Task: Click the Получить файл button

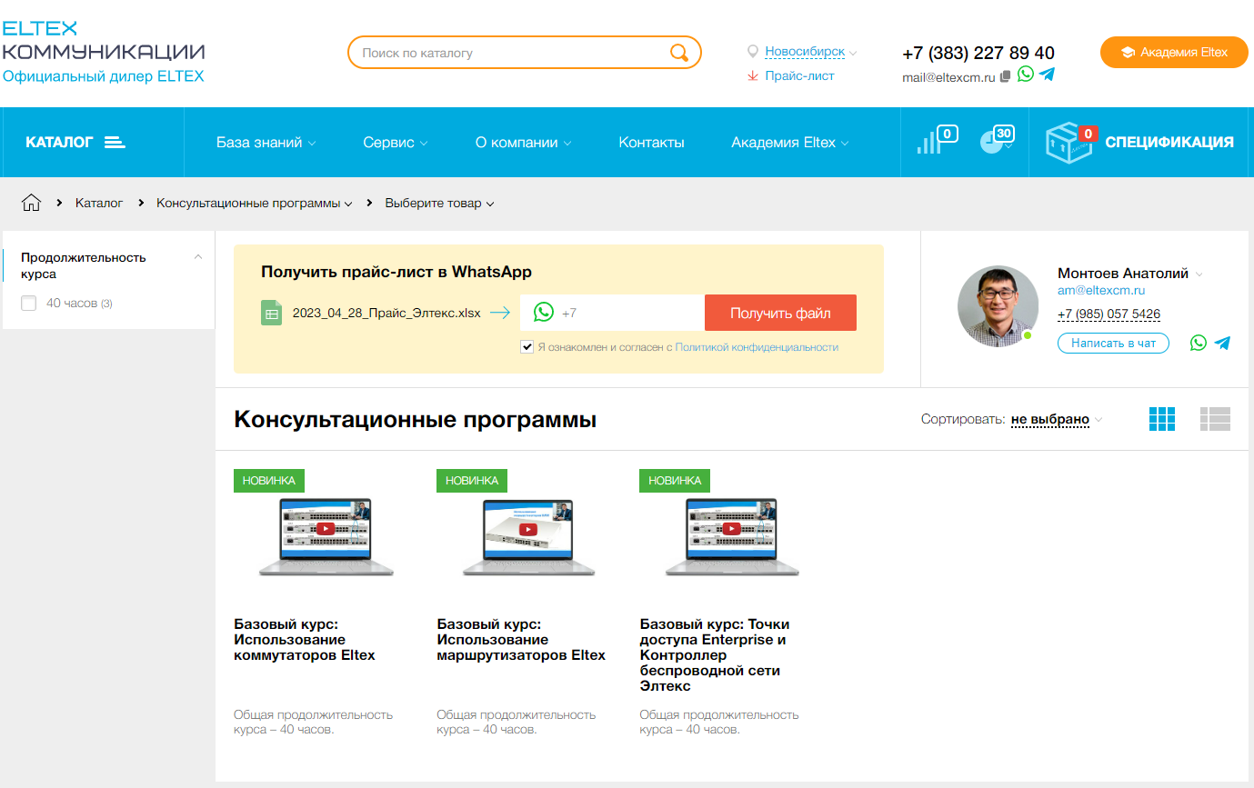Action: [780, 313]
